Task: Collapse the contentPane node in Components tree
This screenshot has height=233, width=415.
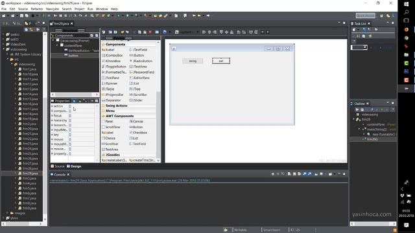Action: pyautogui.click(x=57, y=45)
